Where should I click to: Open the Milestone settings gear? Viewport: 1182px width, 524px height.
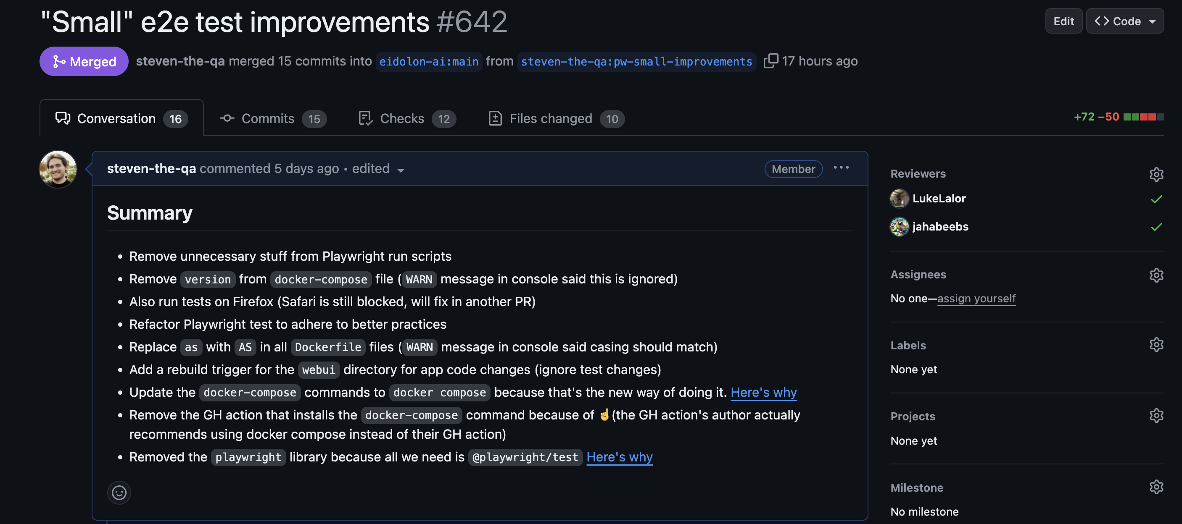click(1156, 487)
